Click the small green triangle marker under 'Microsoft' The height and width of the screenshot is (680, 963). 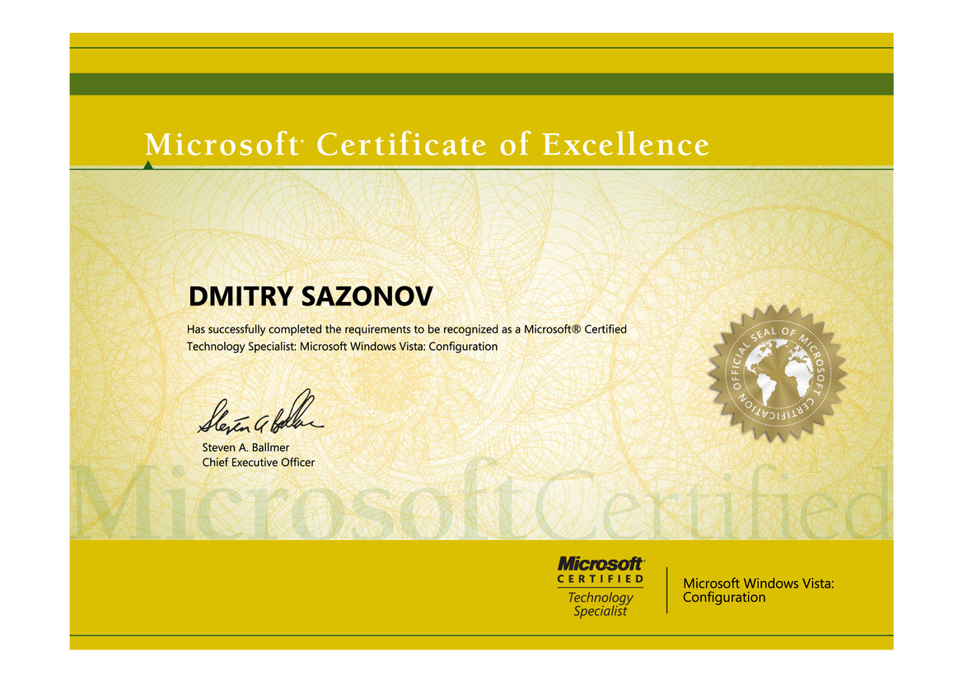pyautogui.click(x=148, y=165)
